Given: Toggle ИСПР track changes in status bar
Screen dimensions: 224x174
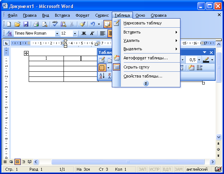Looking at the screenshot, I should pos(155,169).
